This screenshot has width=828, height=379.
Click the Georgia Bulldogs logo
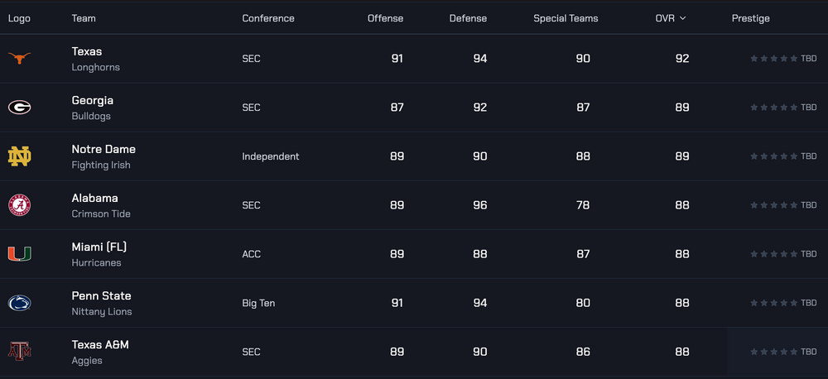click(x=19, y=107)
